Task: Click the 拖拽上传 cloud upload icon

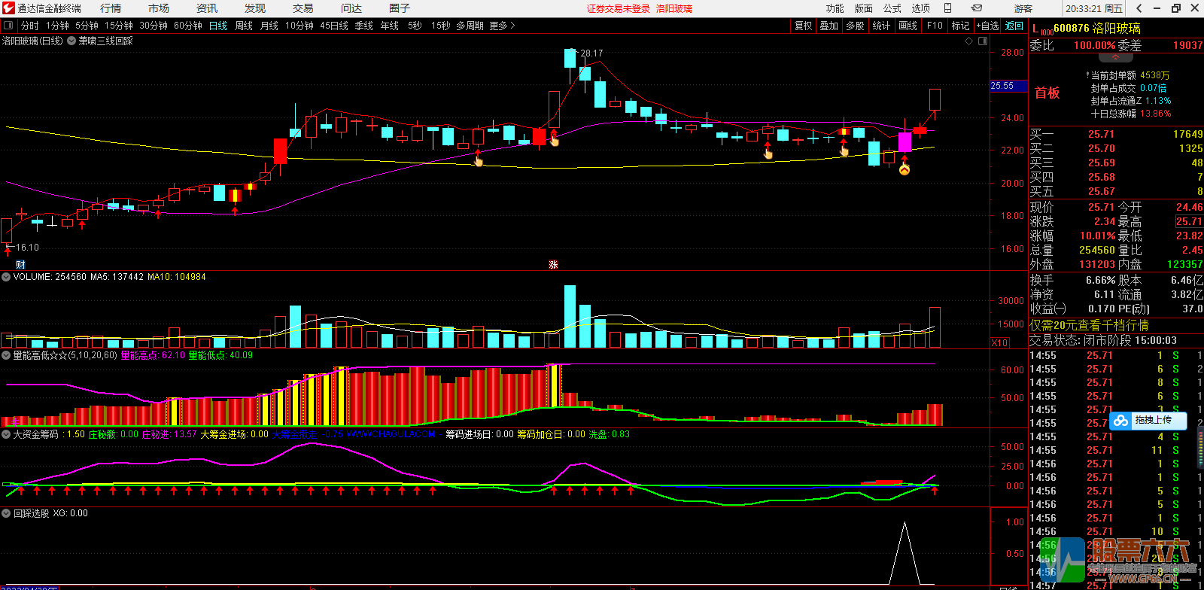Action: 1121,421
